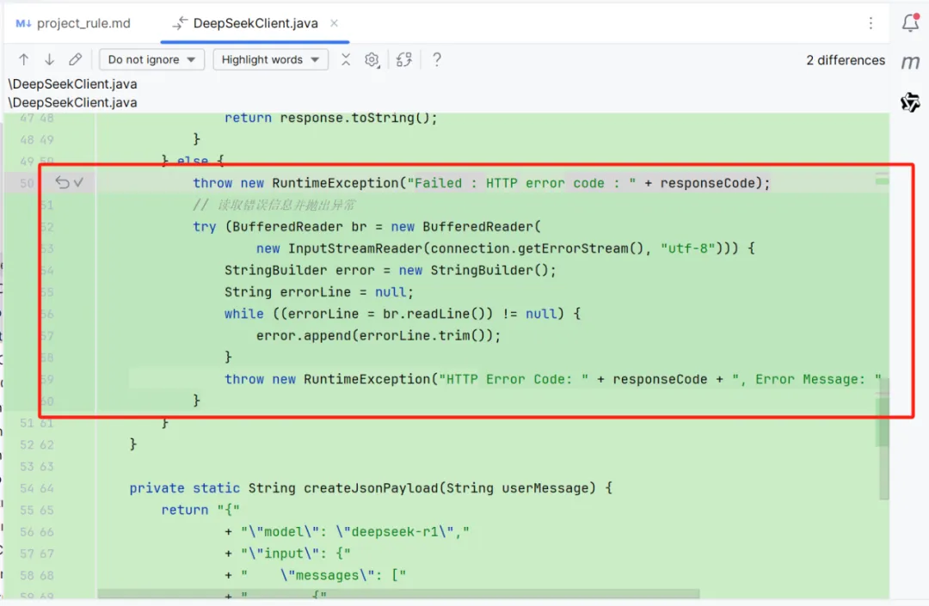Click the horizontal scrollbar at the bottom
This screenshot has height=606, width=929.
(x=398, y=593)
